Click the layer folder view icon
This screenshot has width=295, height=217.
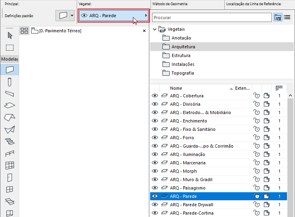point(278,18)
